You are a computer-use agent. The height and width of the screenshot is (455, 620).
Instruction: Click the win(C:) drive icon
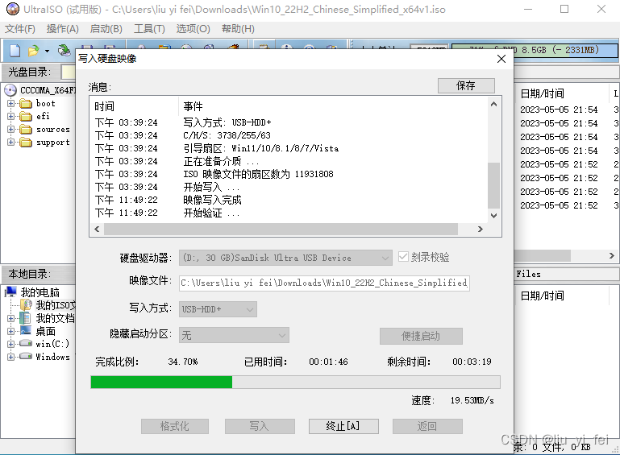click(x=26, y=343)
